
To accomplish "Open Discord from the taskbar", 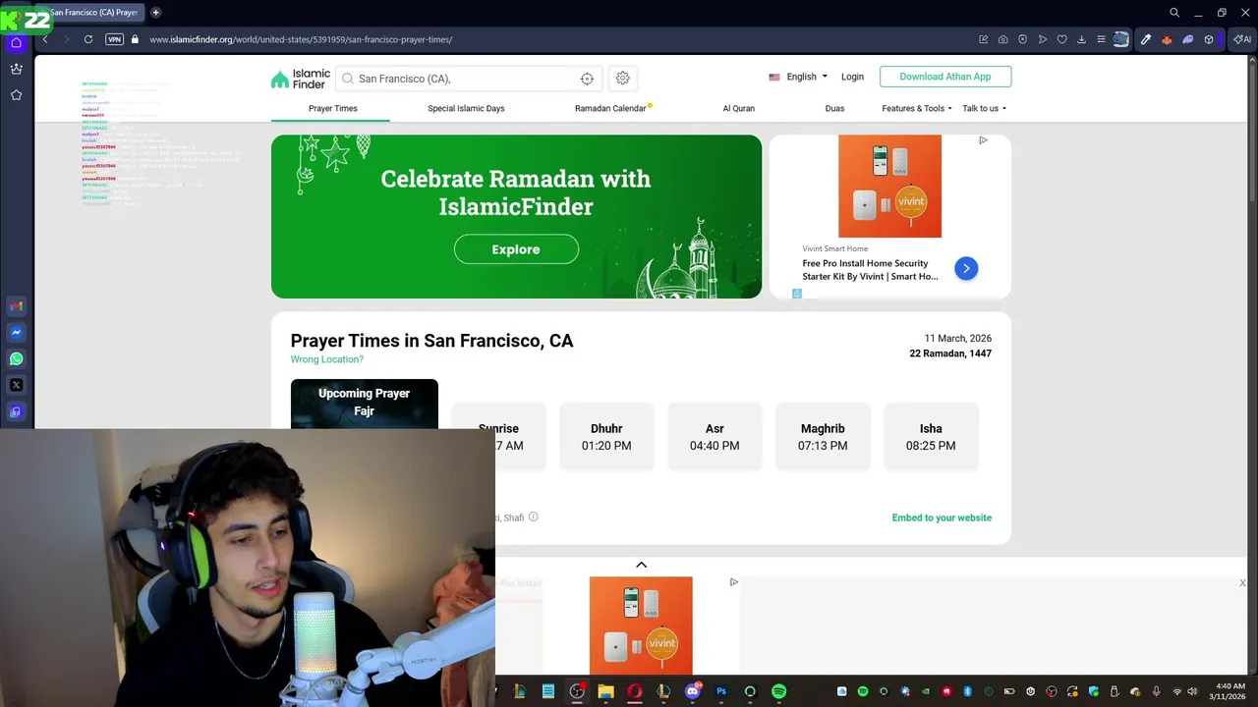I will coord(692,691).
